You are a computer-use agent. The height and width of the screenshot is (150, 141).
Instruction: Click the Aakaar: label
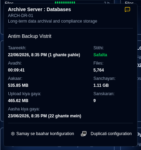[x=15, y=78]
